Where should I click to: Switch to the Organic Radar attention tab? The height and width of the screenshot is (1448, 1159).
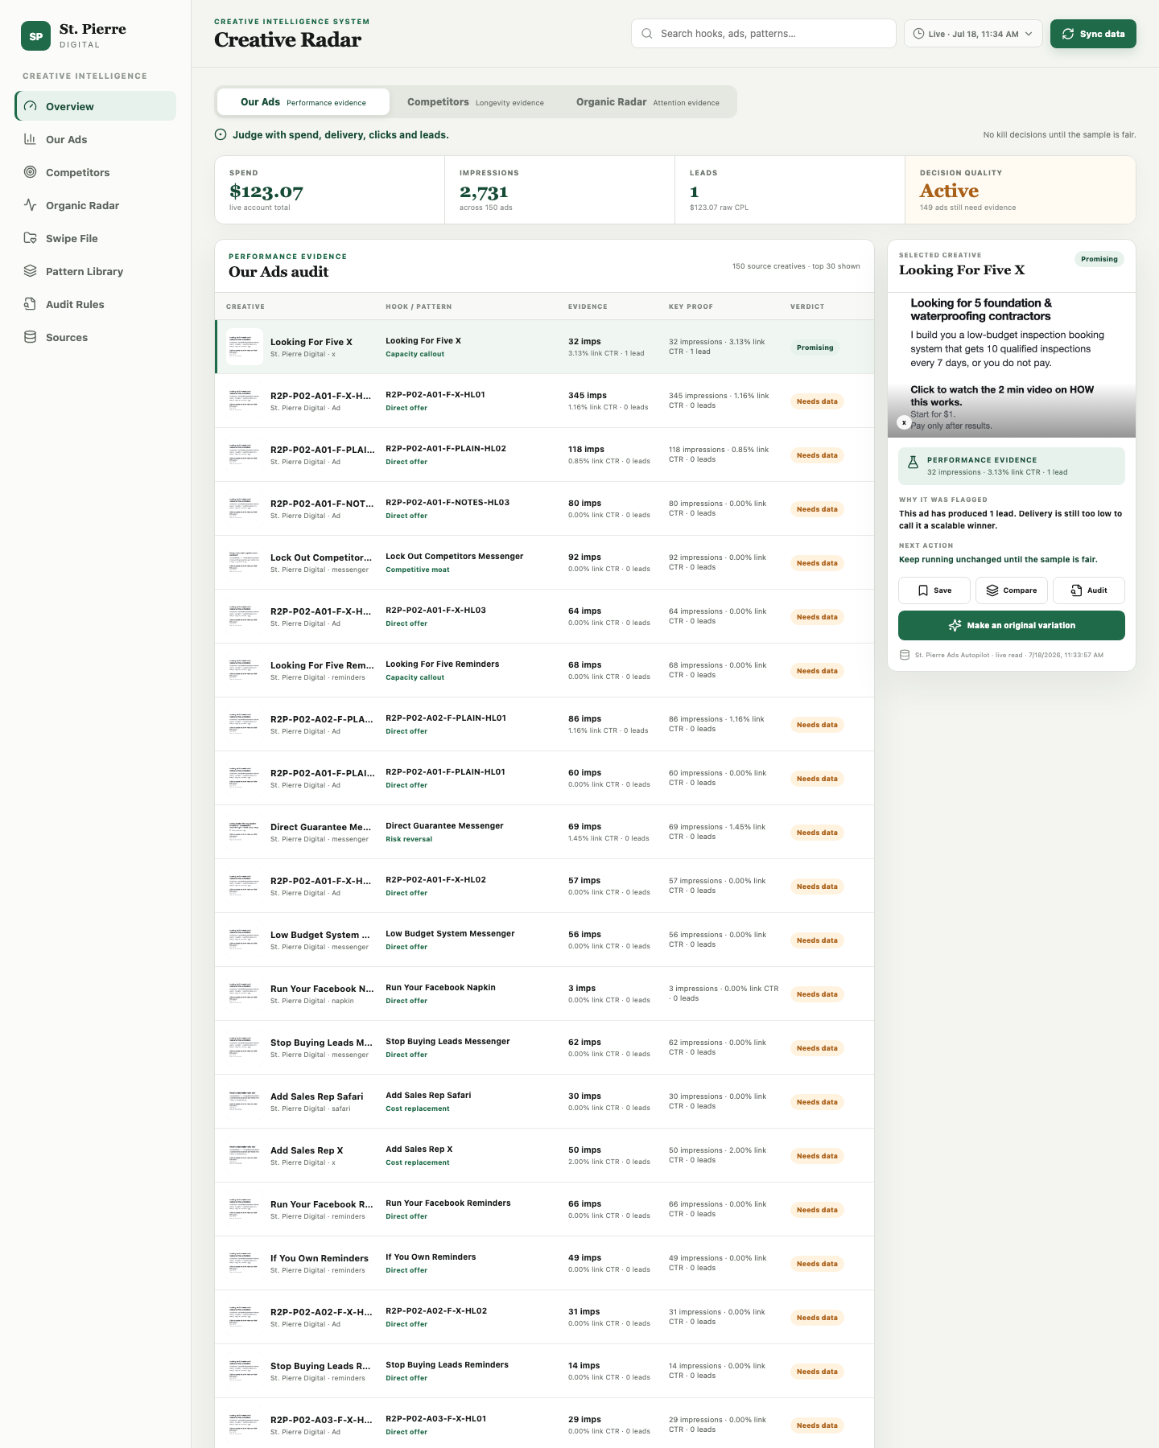pos(648,102)
